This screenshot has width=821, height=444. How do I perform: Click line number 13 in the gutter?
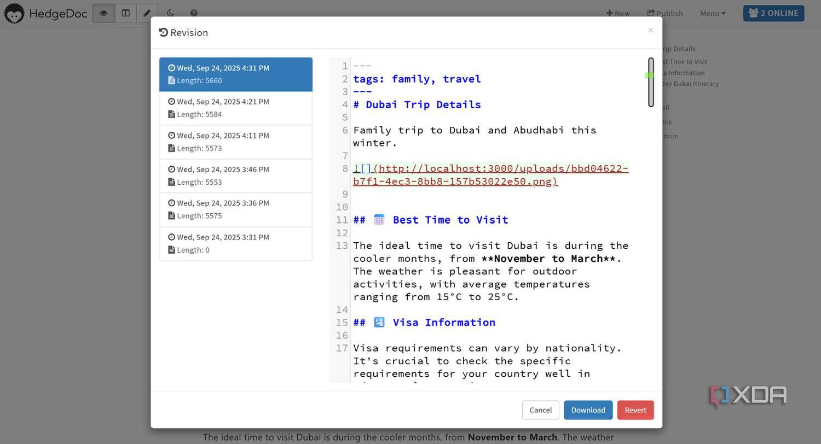342,246
